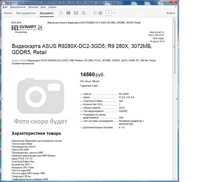Switch to the Инструменты tab
202x182 pixels.
[x=26, y=13]
